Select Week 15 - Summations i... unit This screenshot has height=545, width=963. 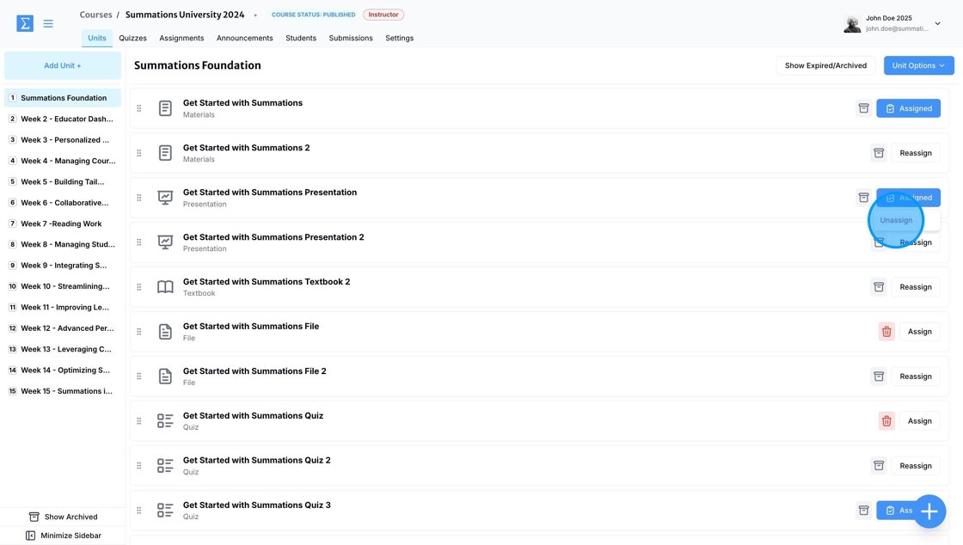click(63, 391)
